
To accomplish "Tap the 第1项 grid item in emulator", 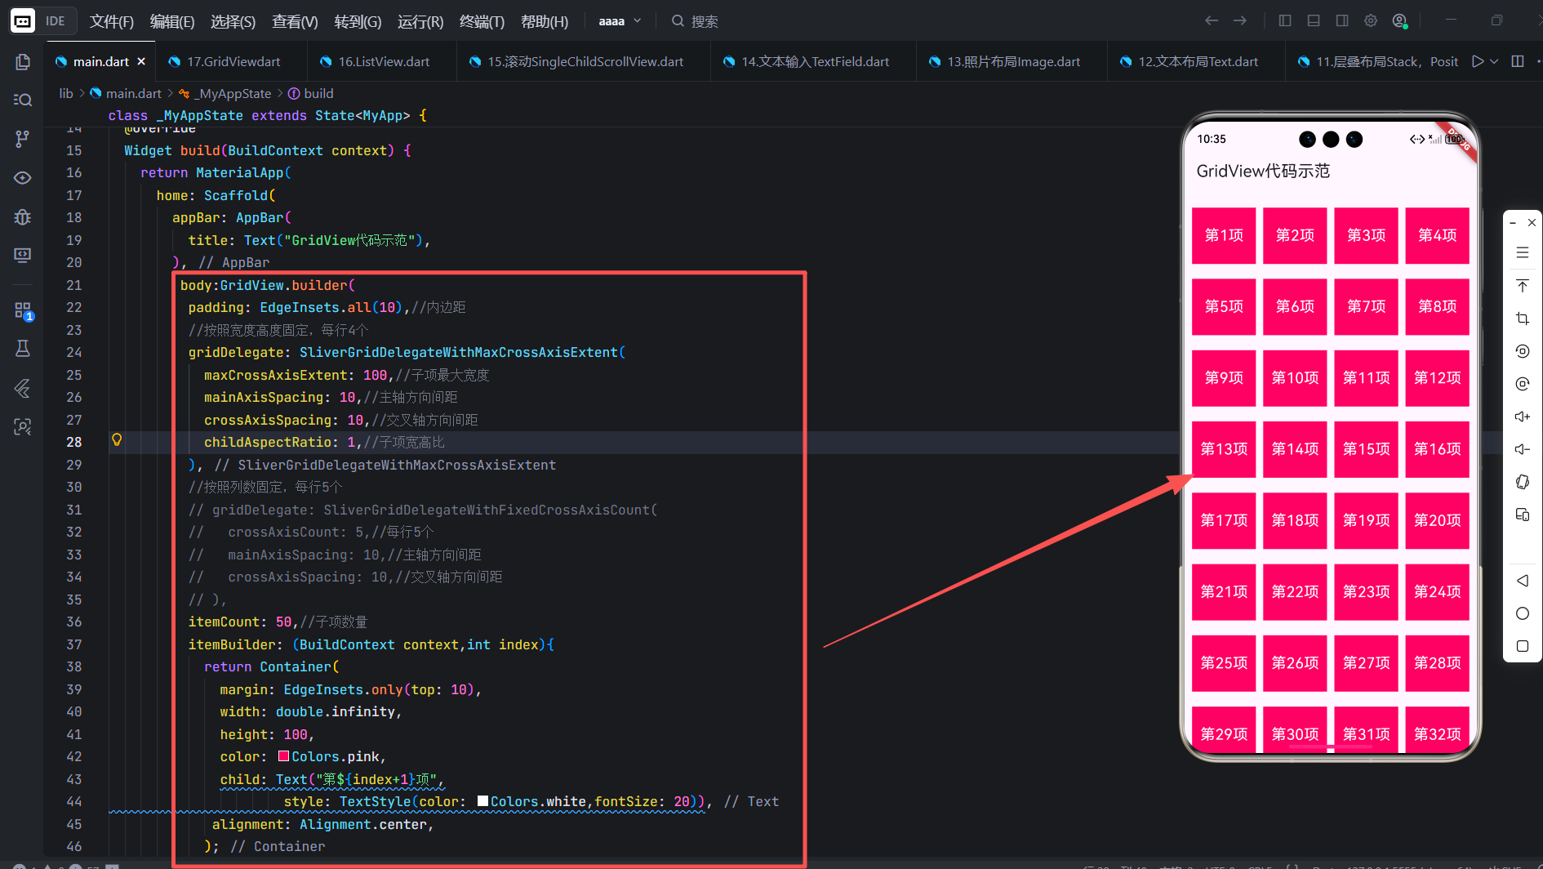I will 1224,235.
